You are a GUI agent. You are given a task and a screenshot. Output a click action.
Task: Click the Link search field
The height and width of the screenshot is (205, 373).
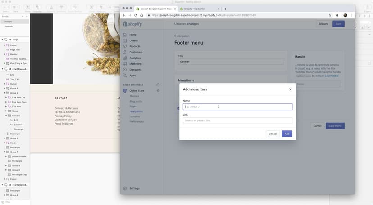point(237,120)
